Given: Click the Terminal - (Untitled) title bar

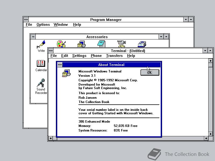Looking at the screenshot, I should point(128,51).
